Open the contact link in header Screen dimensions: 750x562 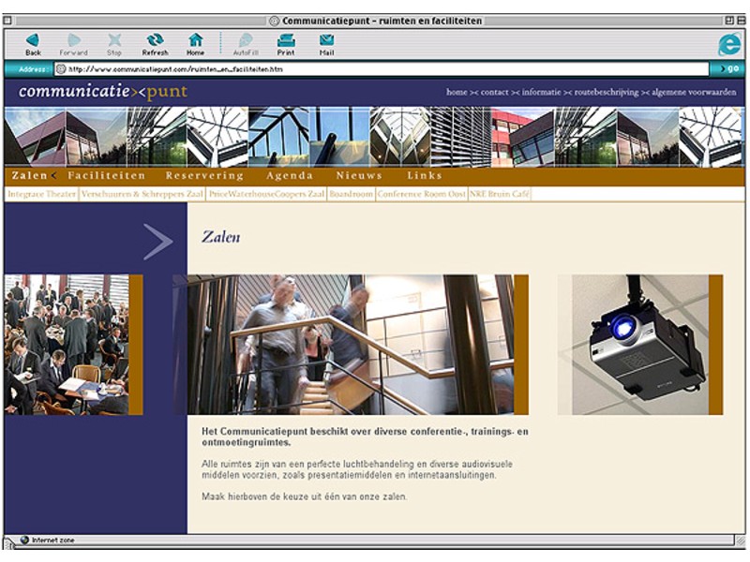[494, 93]
